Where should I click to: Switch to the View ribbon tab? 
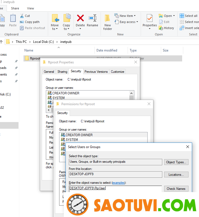(30, 8)
